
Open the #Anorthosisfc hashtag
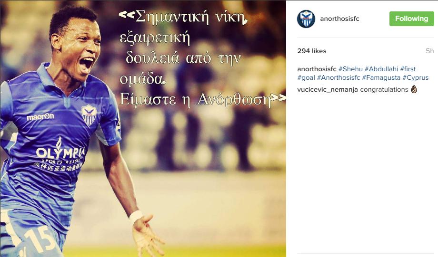(x=338, y=78)
